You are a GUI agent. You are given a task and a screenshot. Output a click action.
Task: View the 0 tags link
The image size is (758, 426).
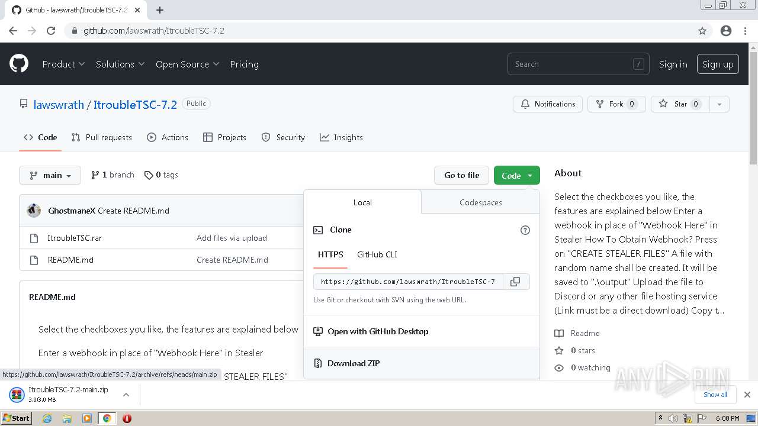point(161,175)
